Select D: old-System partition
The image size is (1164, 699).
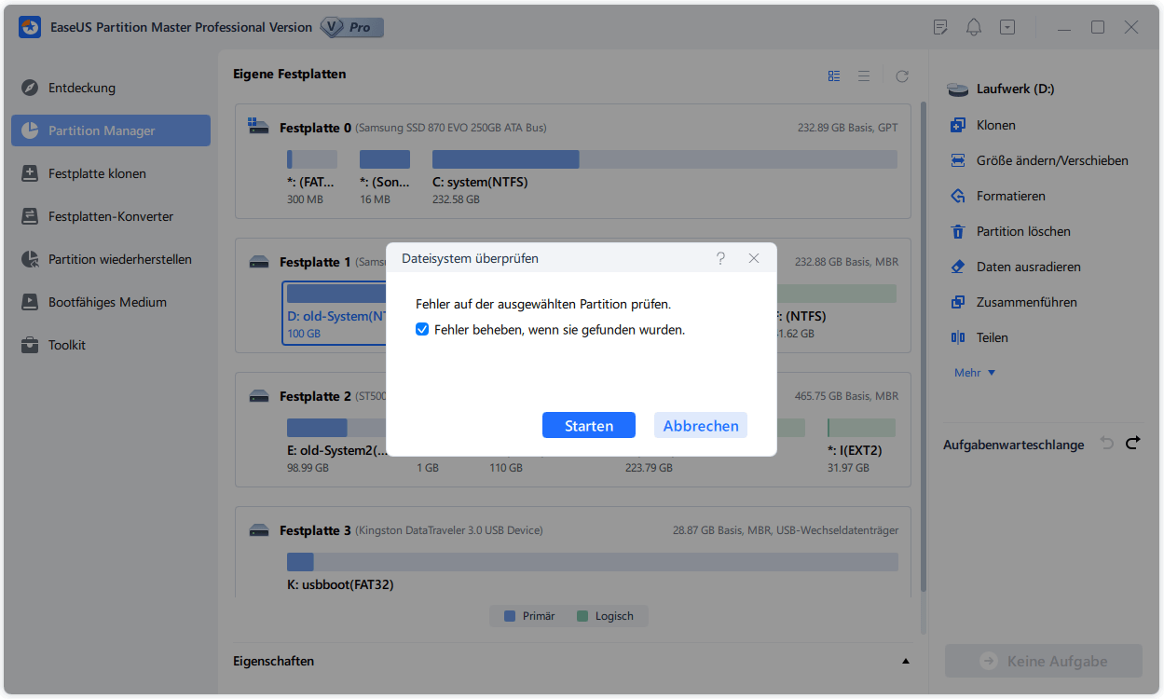tap(335, 312)
